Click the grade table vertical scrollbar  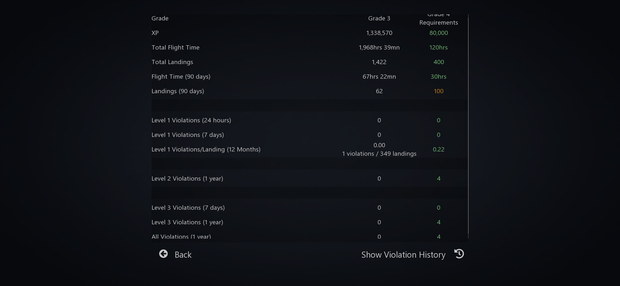click(468, 126)
